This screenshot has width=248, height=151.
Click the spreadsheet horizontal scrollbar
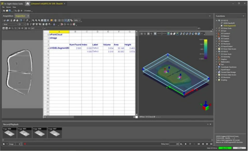click(89, 117)
